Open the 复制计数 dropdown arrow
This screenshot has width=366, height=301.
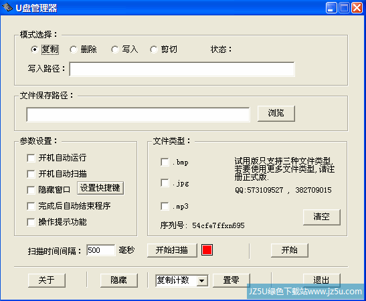[201, 281]
